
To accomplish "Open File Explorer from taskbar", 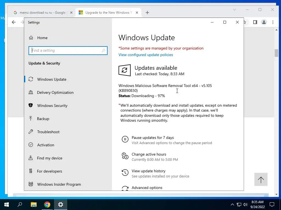I will tap(33, 205).
